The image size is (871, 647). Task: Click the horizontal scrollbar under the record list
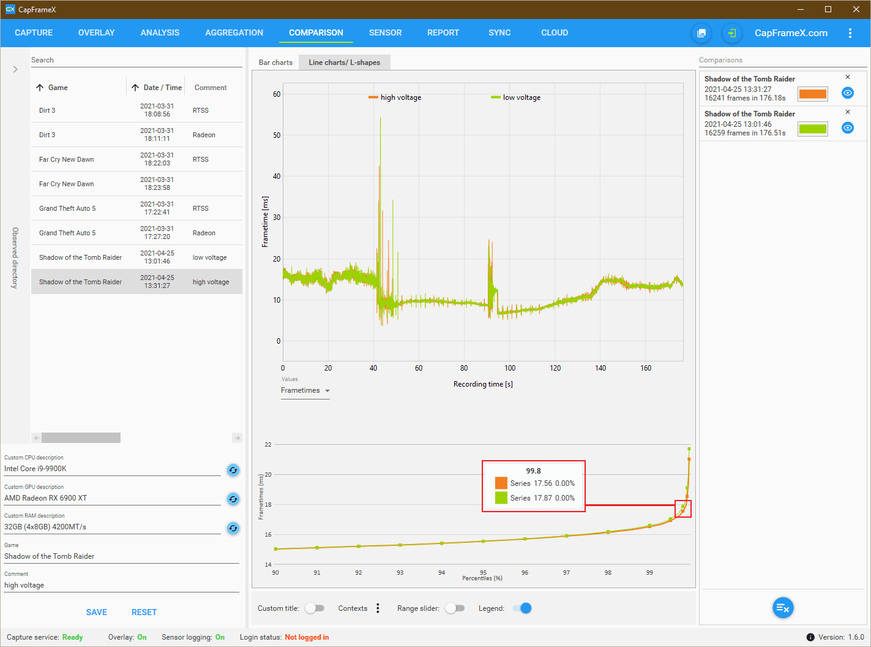click(81, 437)
